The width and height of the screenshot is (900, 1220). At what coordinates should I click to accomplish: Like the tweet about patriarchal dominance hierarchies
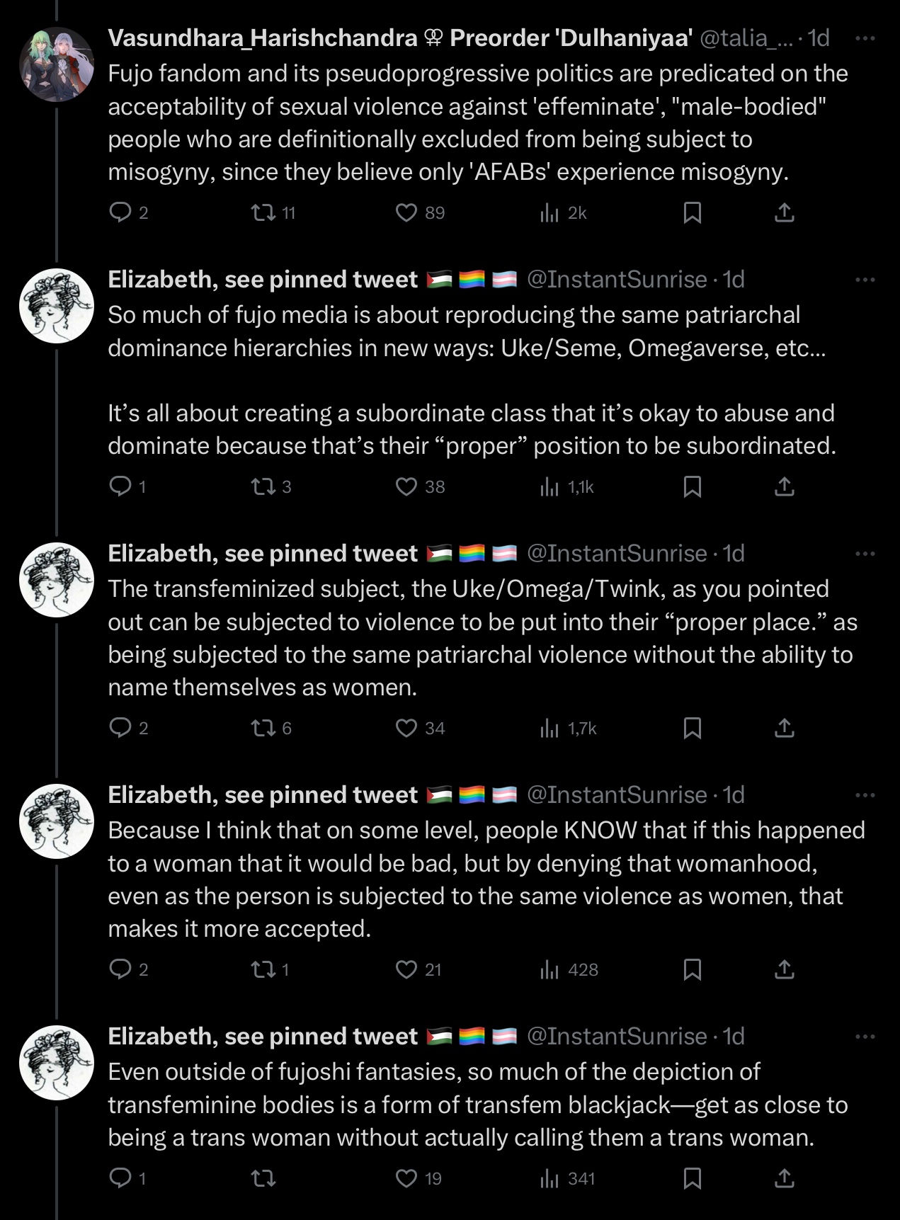[x=406, y=486]
